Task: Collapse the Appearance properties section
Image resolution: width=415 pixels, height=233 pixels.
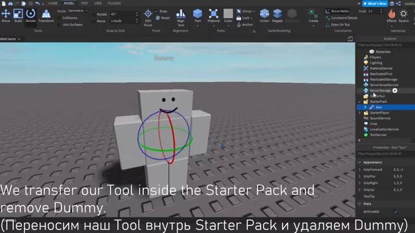Action: 359,162
